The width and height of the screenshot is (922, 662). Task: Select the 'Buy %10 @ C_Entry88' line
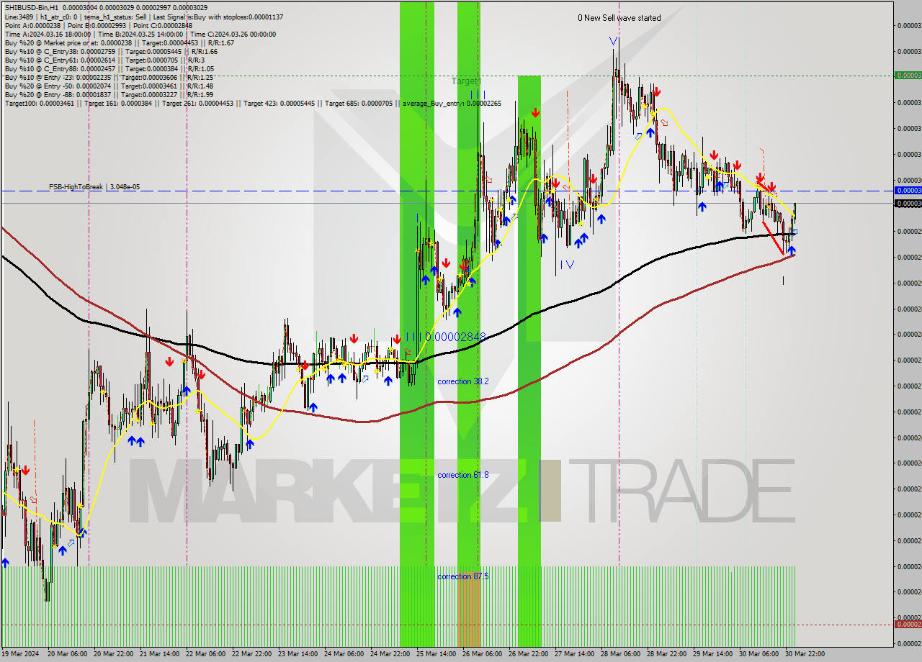click(x=109, y=68)
